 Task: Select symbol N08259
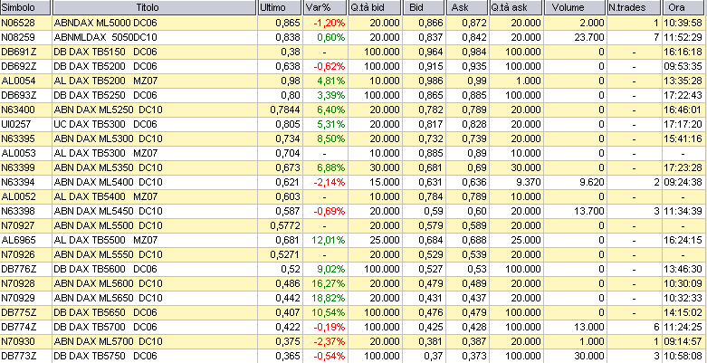(18, 37)
